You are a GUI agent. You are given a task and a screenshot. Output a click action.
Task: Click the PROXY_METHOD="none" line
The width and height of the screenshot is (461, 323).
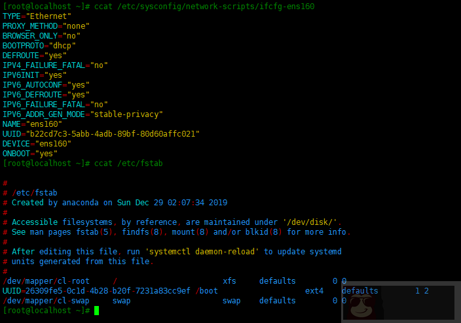tap(46, 26)
